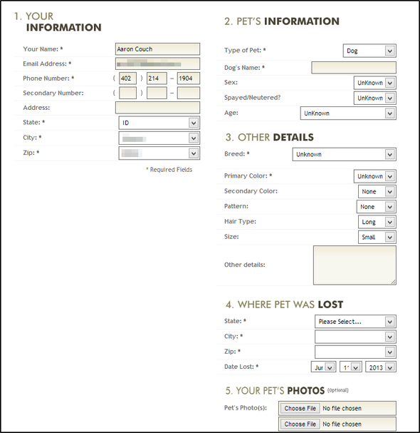420x433 pixels.
Task: Open the lost pet State dropdown
Action: coord(355,322)
